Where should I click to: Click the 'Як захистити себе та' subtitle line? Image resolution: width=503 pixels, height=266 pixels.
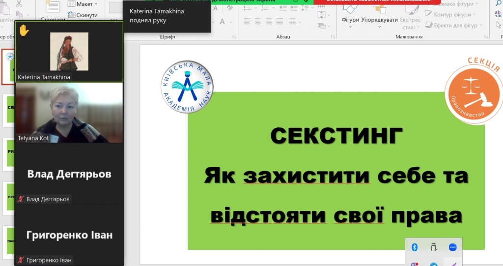click(336, 176)
